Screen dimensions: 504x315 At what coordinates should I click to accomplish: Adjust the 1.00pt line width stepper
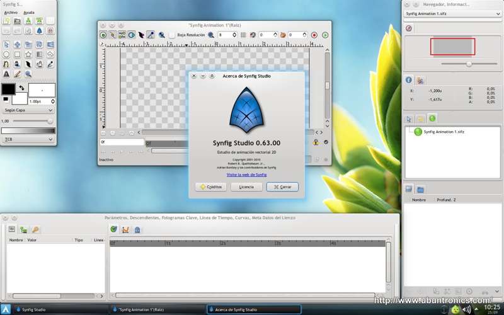tap(53, 101)
